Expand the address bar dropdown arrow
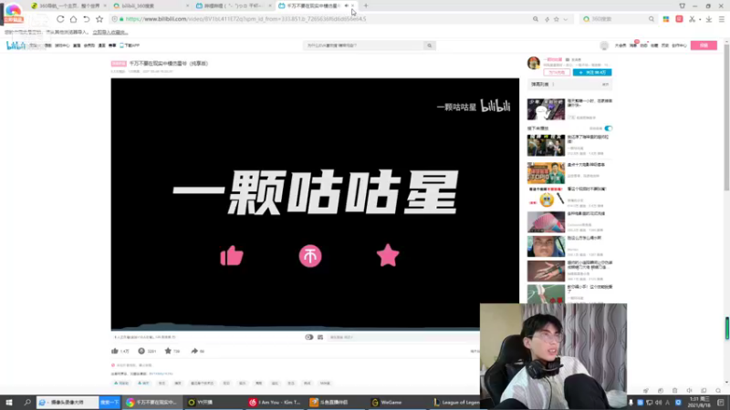This screenshot has height=410, width=730. point(566,19)
